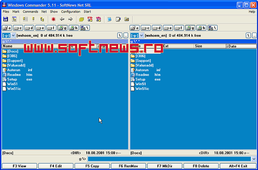258x170 pixels.
Task: Select CD drive h in left drive bar
Action: [x=74, y=28]
